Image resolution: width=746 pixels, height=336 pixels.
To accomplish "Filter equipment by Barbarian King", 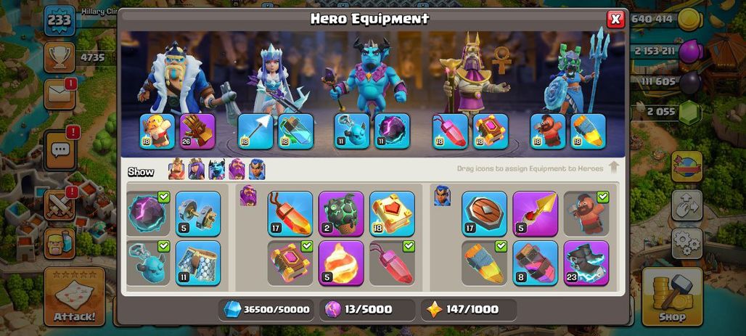I will pos(176,169).
